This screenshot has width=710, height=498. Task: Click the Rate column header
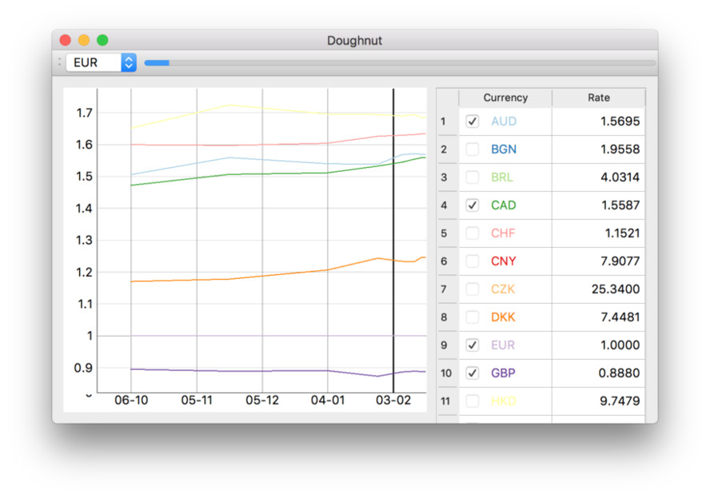[598, 98]
